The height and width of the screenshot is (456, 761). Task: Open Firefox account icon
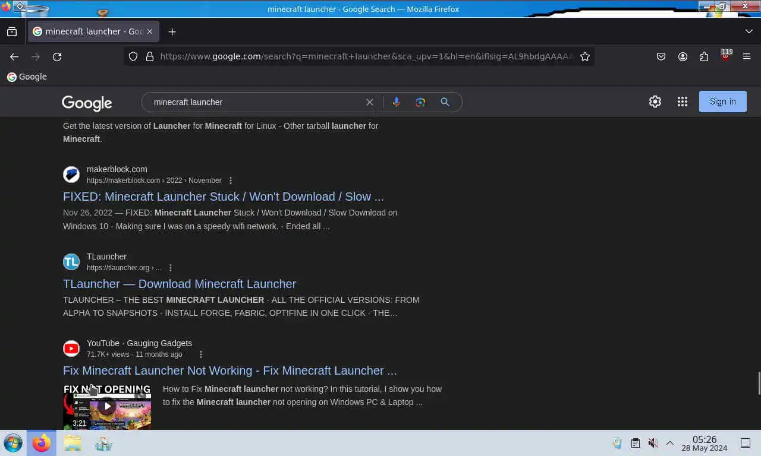(683, 56)
